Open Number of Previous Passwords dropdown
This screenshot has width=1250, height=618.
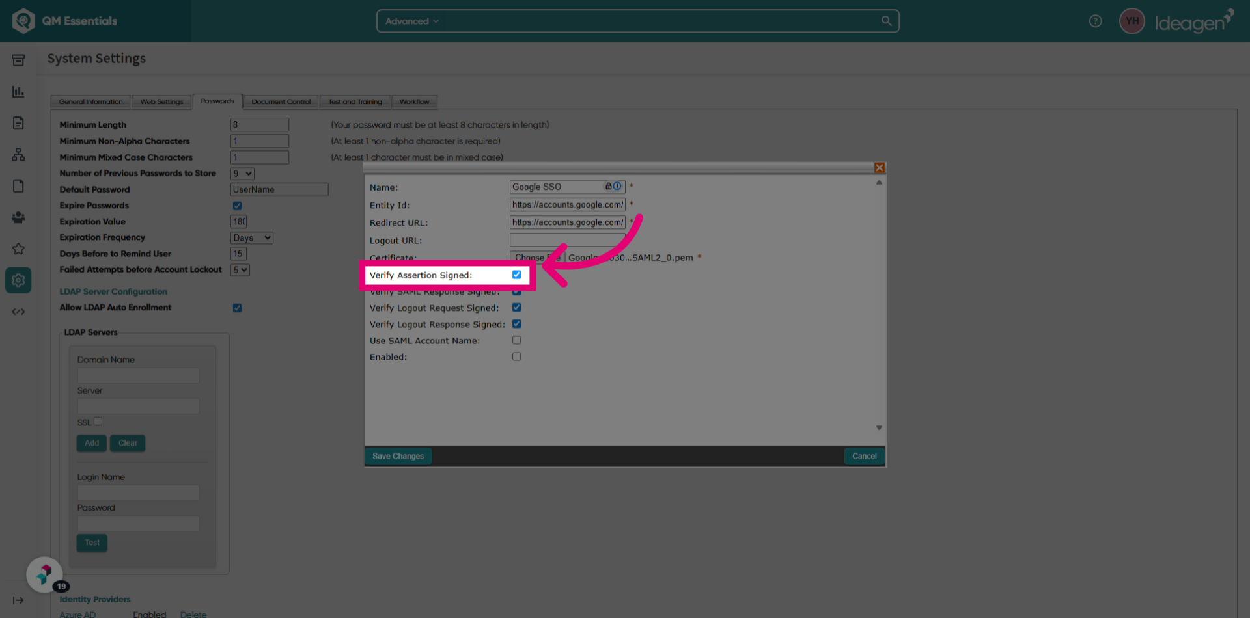242,174
